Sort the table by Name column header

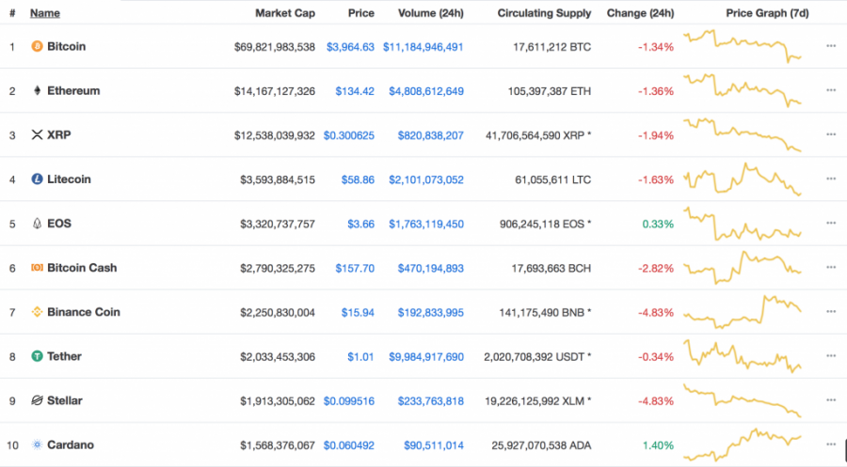tap(45, 13)
